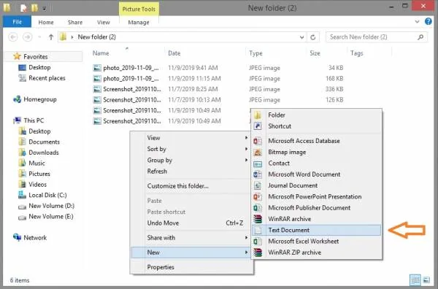Viewport: 438px width, 289px height.
Task: Expand the ribbon with the chevron
Action: click(417, 21)
